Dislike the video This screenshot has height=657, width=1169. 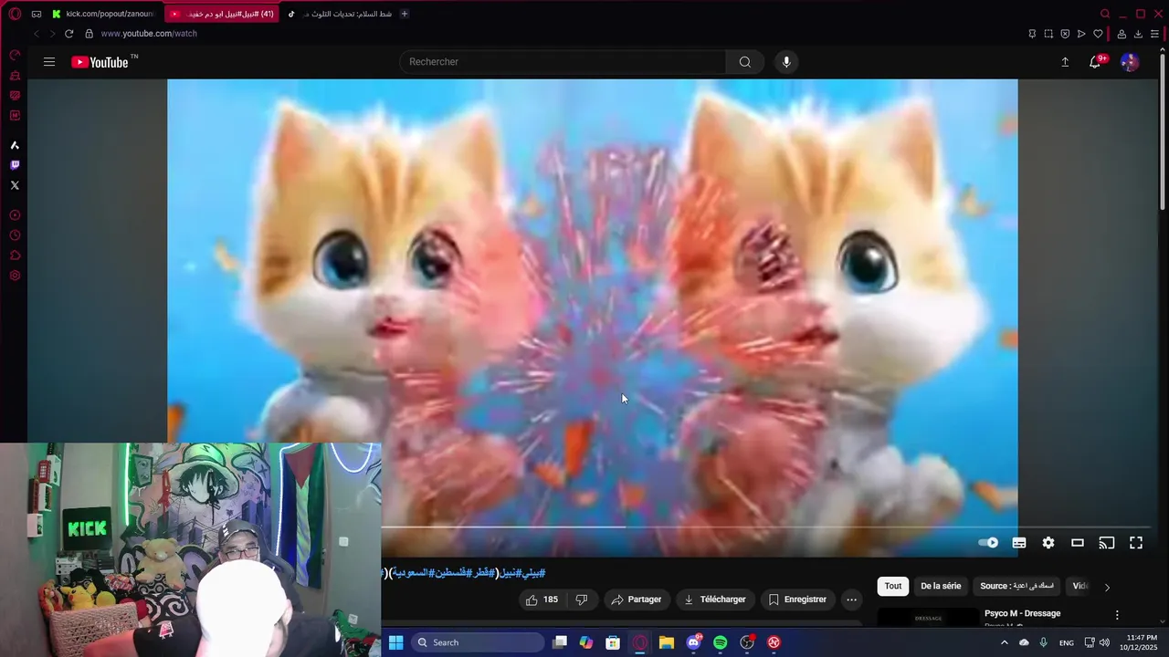(x=582, y=600)
